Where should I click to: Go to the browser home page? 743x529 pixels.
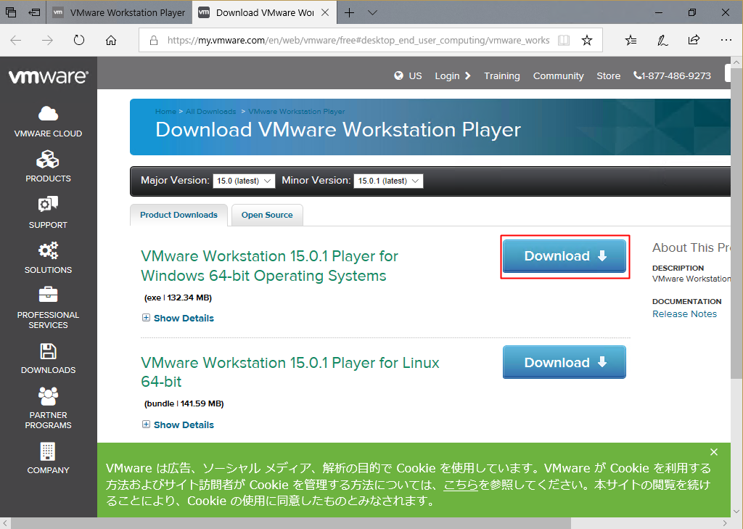pyautogui.click(x=111, y=41)
